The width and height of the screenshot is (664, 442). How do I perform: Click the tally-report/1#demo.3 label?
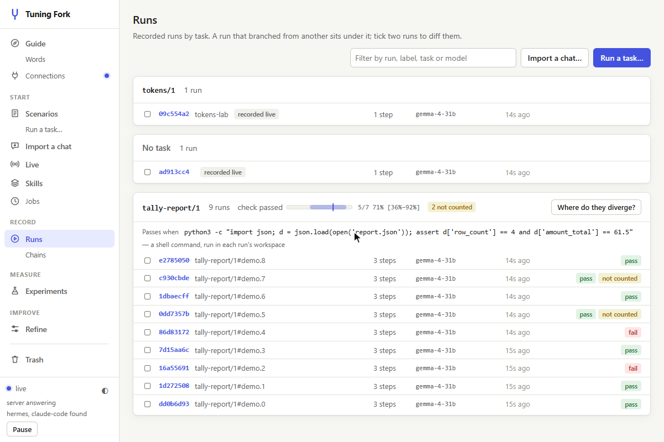[x=230, y=350]
